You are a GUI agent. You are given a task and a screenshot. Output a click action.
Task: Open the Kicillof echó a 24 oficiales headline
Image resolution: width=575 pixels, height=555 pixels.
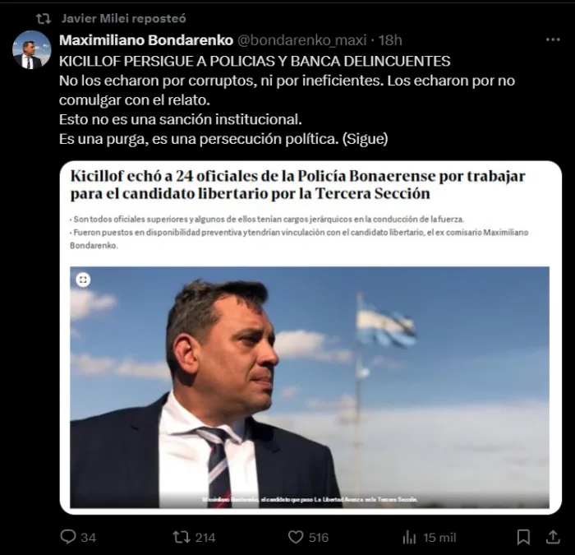(297, 185)
